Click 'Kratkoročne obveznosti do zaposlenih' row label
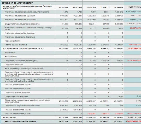The width and height of the screenshot is (141, 124). [x=20, y=16]
